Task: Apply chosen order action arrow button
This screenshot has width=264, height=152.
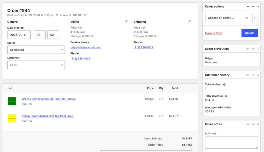Action: [255, 18]
